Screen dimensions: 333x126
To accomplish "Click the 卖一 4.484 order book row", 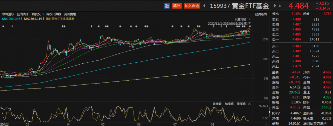I will click(302, 39).
